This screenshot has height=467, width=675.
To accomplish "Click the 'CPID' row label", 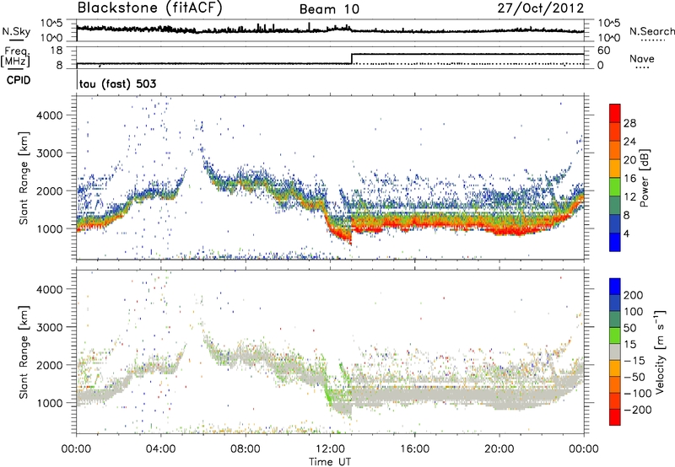I will pyautogui.click(x=19, y=80).
